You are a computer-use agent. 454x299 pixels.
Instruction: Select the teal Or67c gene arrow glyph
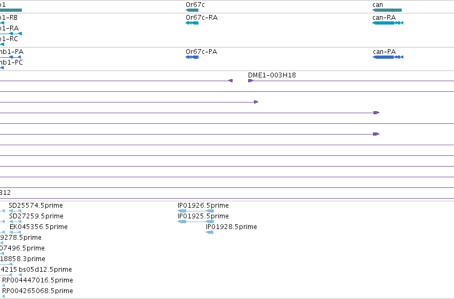click(192, 10)
